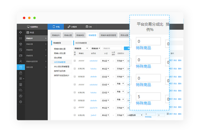Screen dimensions: 202x133
Task: Switch to the OA top tab
Action: click(89, 27)
